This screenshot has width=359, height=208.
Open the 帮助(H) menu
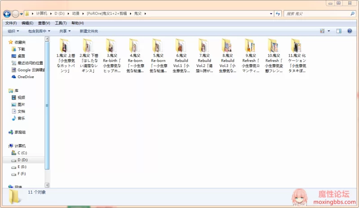78,23
